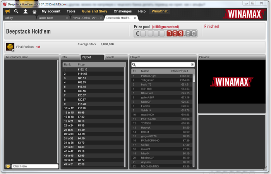Select player NO CHEATING row
The width and height of the screenshot is (271, 174).
pyautogui.click(x=162, y=166)
